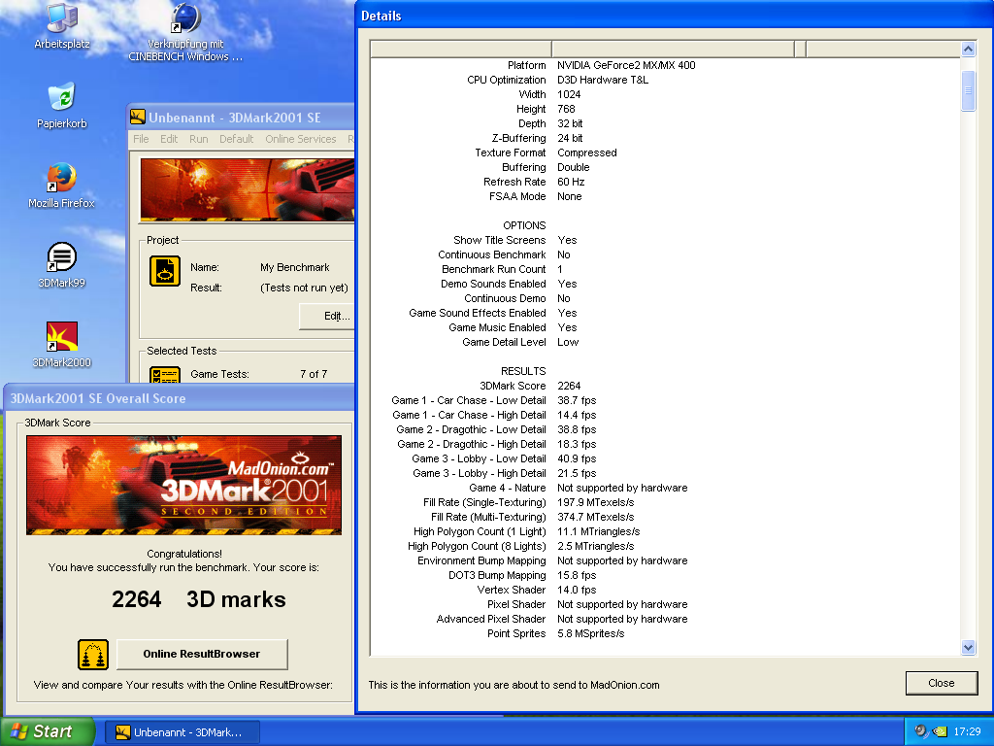This screenshot has width=994, height=746.
Task: Click the My Benchmark project name text
Action: click(295, 268)
